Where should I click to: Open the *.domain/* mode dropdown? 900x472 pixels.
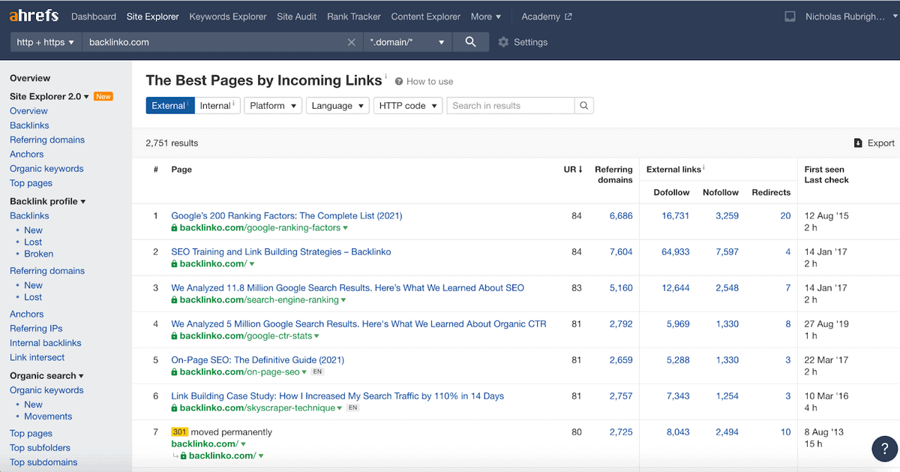407,42
